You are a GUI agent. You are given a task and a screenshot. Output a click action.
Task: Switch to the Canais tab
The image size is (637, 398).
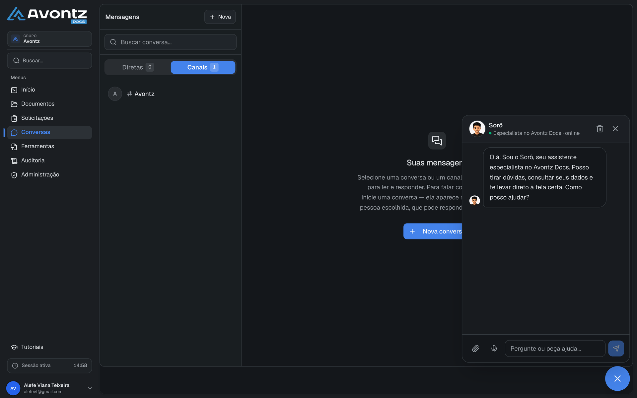pyautogui.click(x=203, y=67)
